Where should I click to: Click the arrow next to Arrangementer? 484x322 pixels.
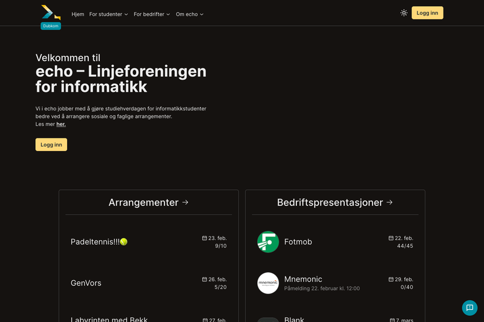(185, 202)
